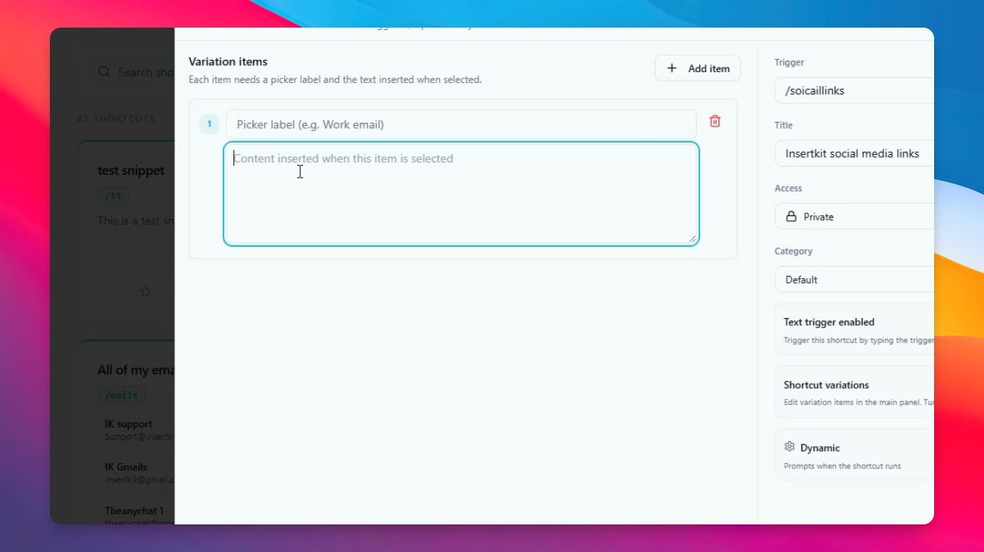Click the search magnifier icon
This screenshot has width=984, height=552.
pyautogui.click(x=104, y=71)
